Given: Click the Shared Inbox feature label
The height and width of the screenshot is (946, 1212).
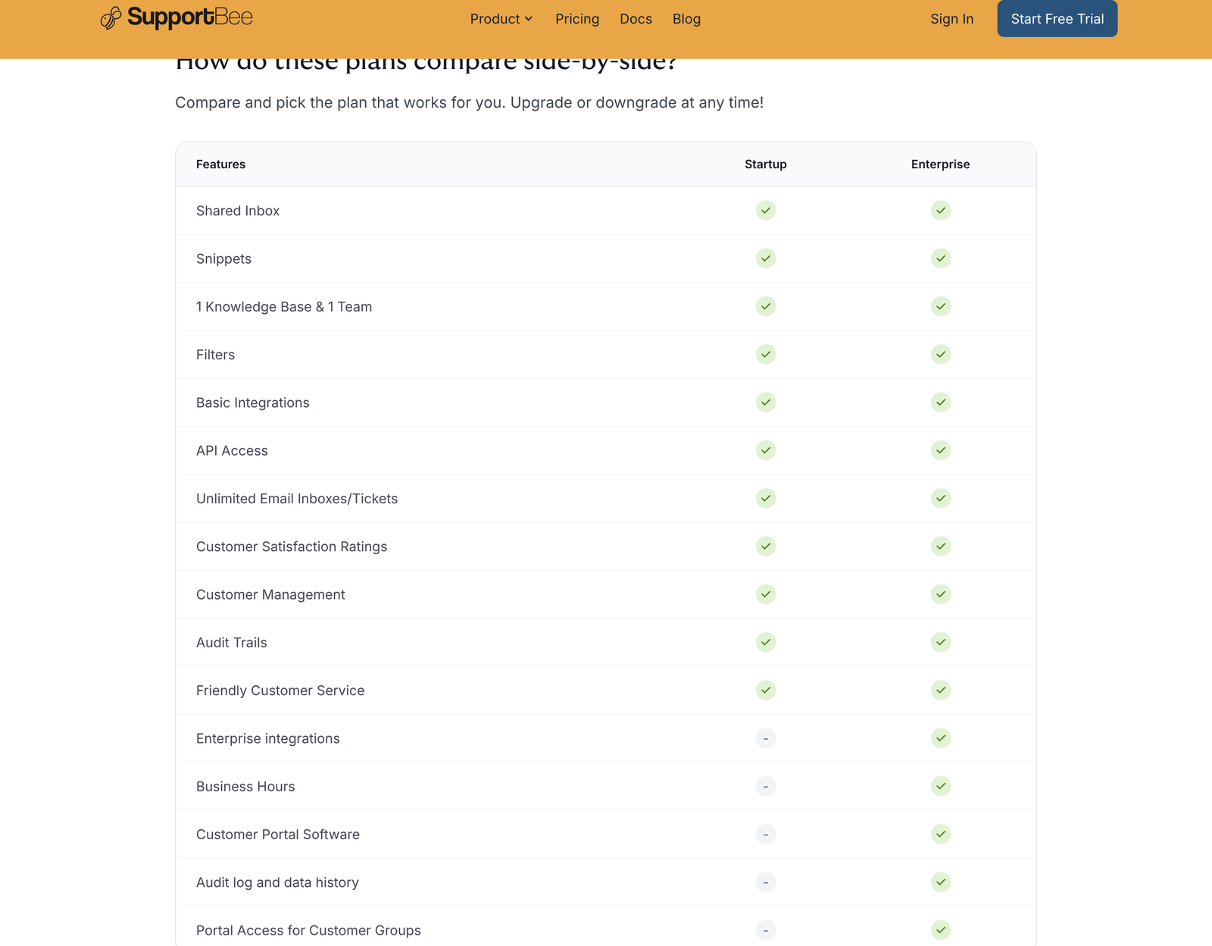Looking at the screenshot, I should coord(238,211).
